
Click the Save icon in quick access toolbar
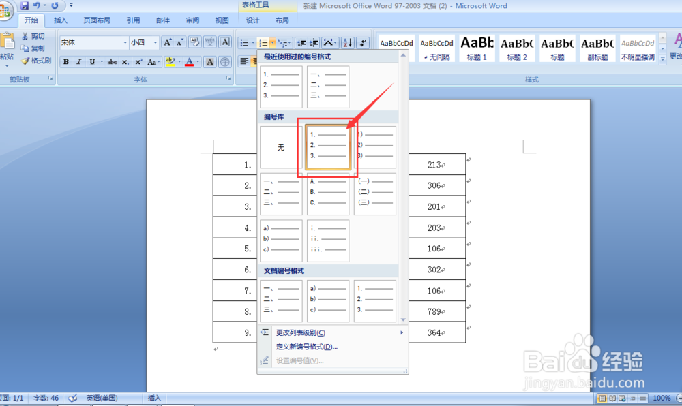click(25, 5)
